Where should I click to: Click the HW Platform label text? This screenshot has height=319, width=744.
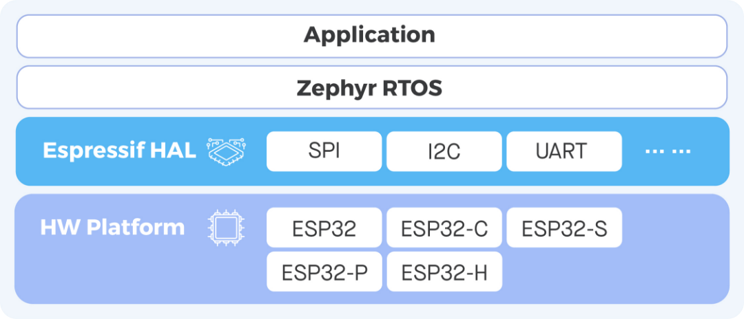tap(112, 227)
